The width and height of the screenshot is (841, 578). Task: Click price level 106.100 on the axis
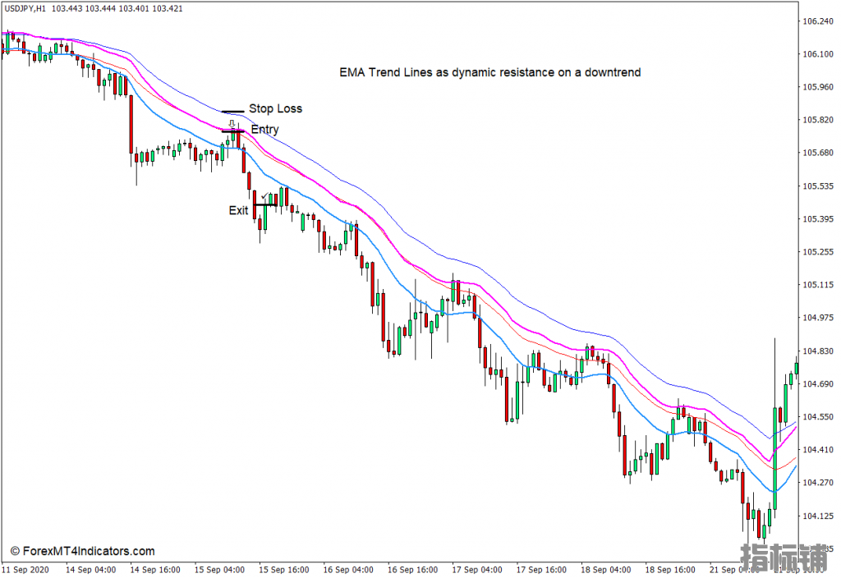pyautogui.click(x=818, y=54)
